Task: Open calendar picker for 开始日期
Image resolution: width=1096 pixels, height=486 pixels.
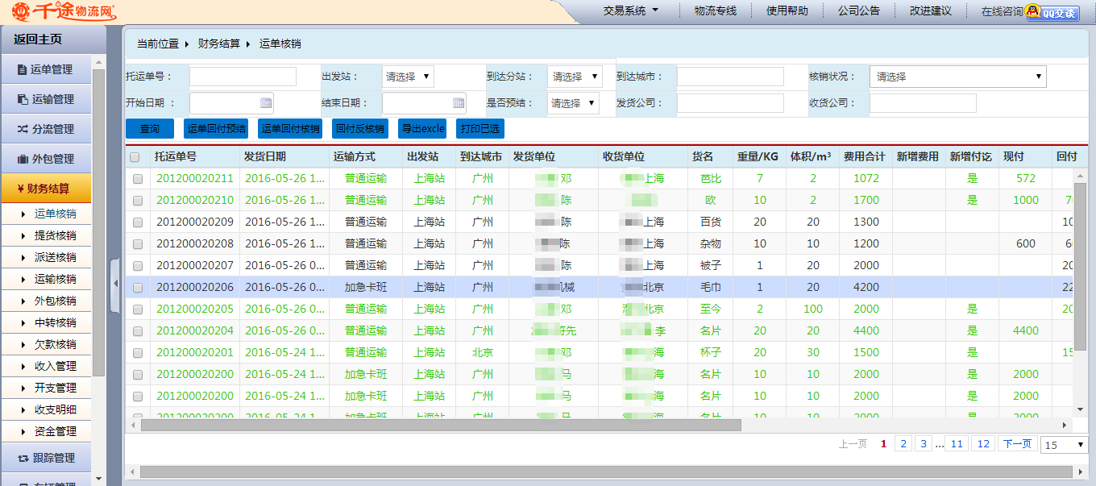Action: (266, 103)
